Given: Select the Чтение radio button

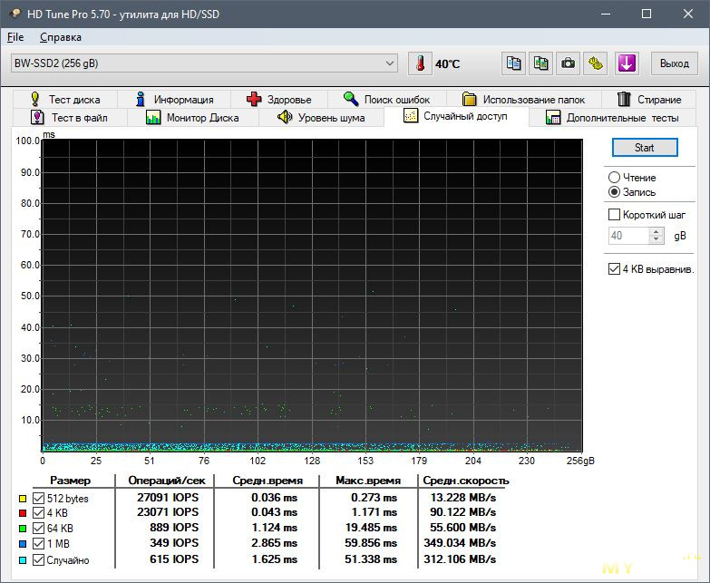Looking at the screenshot, I should 615,178.
